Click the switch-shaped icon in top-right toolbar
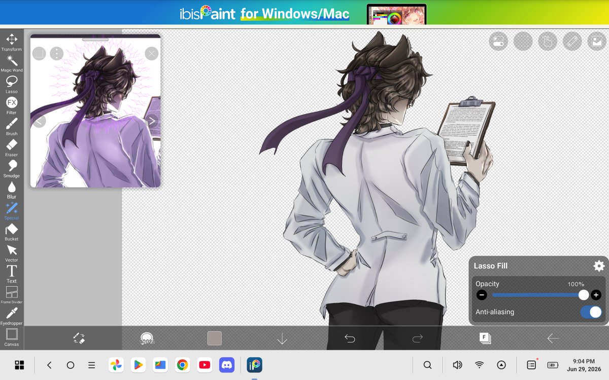This screenshot has width=609, height=380. click(x=498, y=42)
